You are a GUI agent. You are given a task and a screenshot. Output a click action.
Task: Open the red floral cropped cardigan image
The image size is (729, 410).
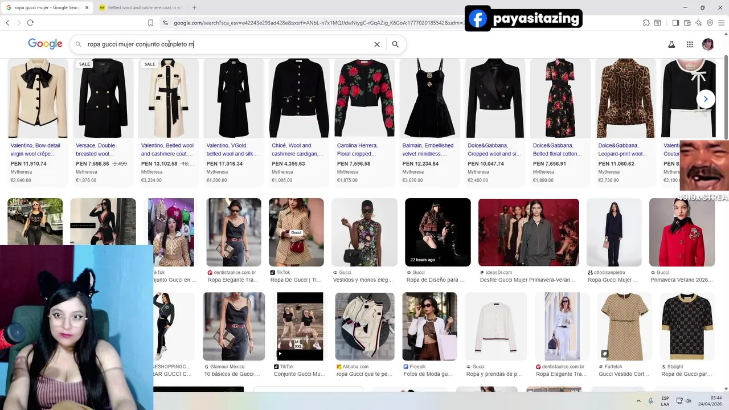(364, 98)
